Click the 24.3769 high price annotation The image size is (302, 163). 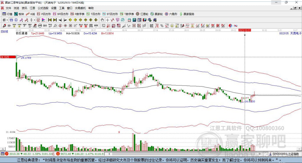pyautogui.click(x=26, y=58)
